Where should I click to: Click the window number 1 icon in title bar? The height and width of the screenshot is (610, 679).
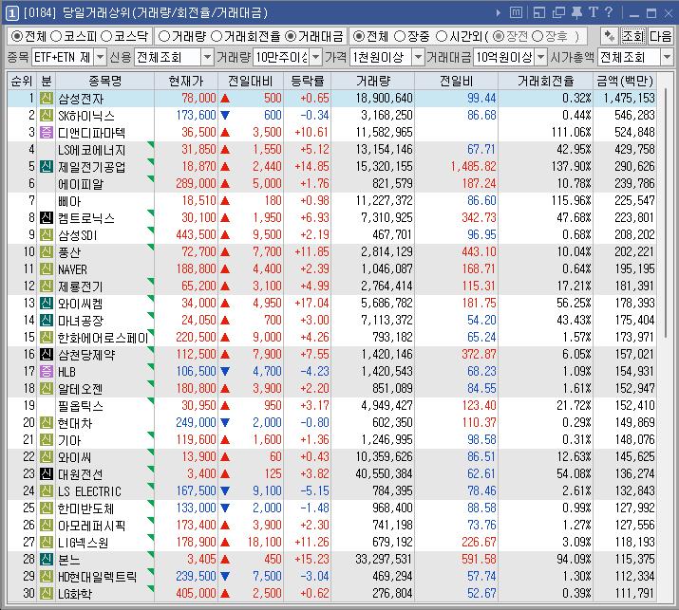tap(12, 13)
